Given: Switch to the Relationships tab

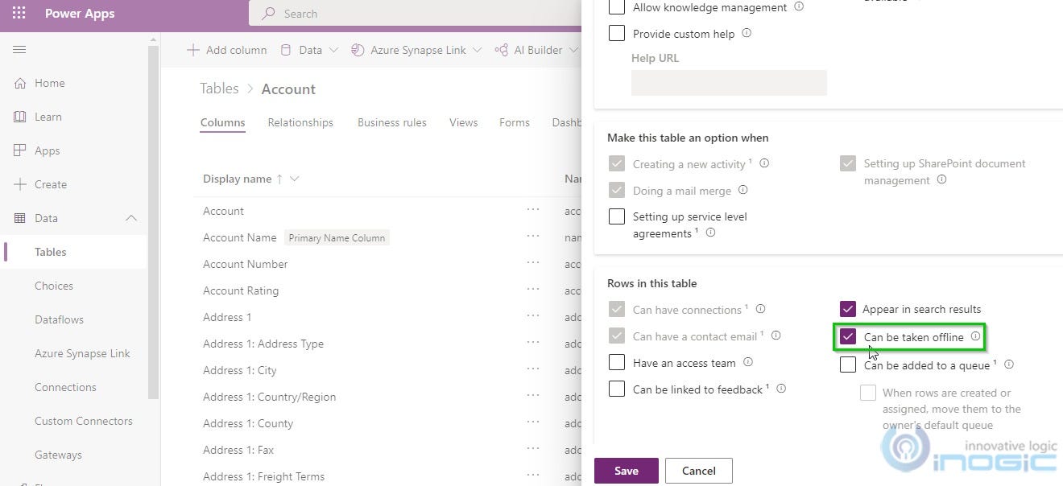Looking at the screenshot, I should point(300,122).
